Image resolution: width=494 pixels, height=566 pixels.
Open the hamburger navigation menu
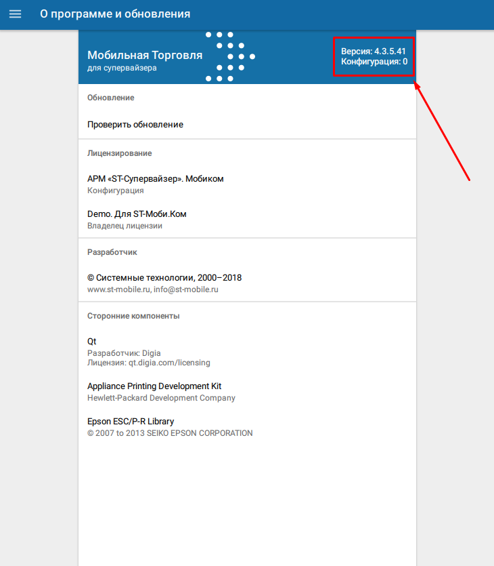[15, 14]
